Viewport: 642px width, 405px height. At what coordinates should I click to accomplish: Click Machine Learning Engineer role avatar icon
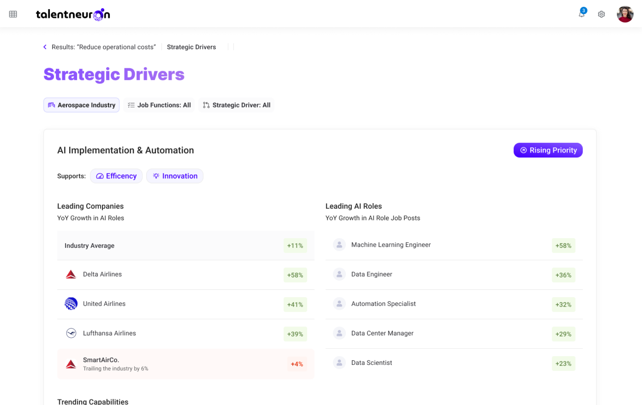339,245
